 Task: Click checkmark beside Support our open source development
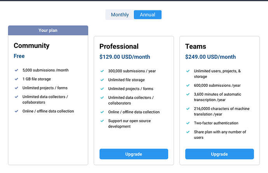(x=102, y=121)
